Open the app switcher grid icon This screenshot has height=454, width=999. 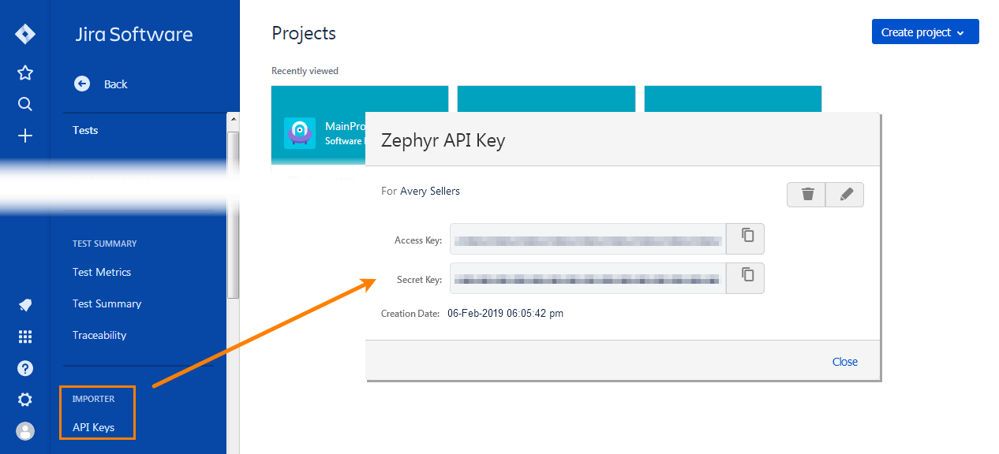(24, 336)
